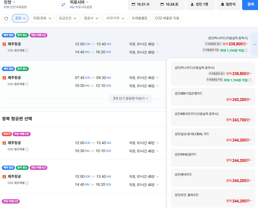Open departure date 10.21.수 calendar

pyautogui.click(x=142, y=5)
